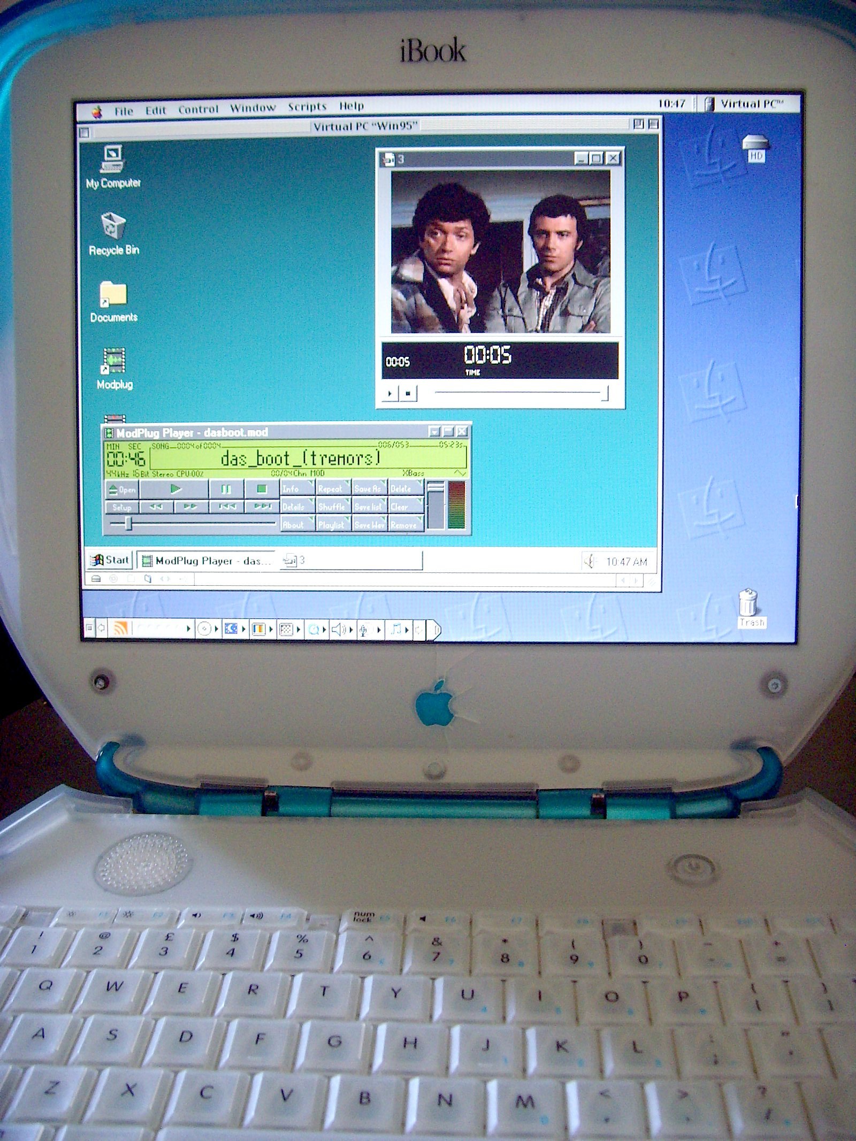Open the File menu
856x1141 pixels.
pyautogui.click(x=124, y=111)
